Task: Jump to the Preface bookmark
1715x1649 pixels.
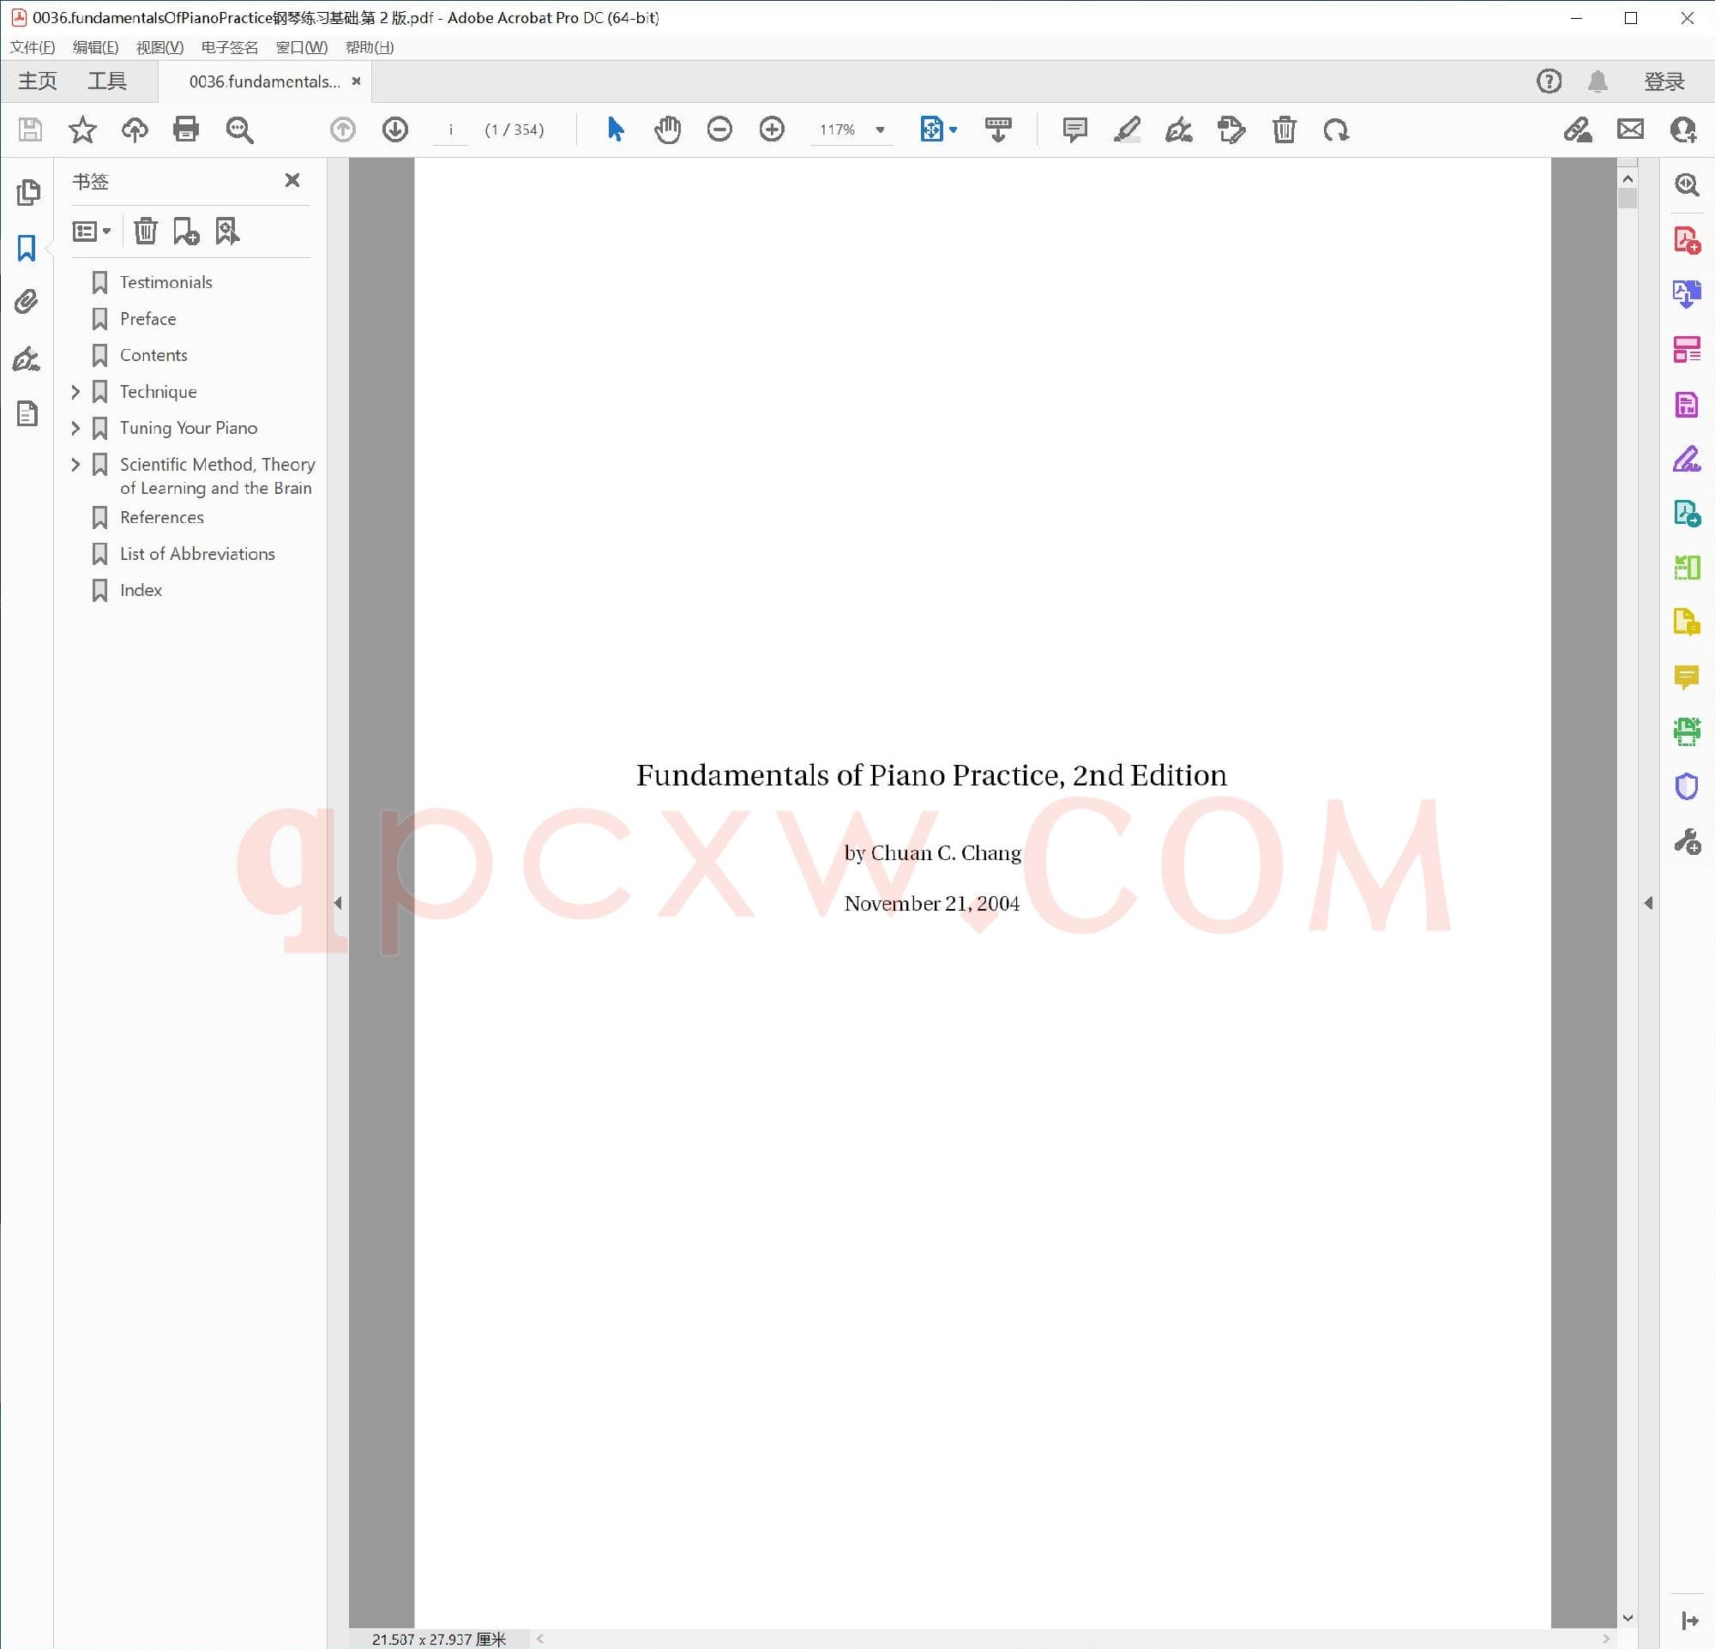Action: (x=147, y=318)
